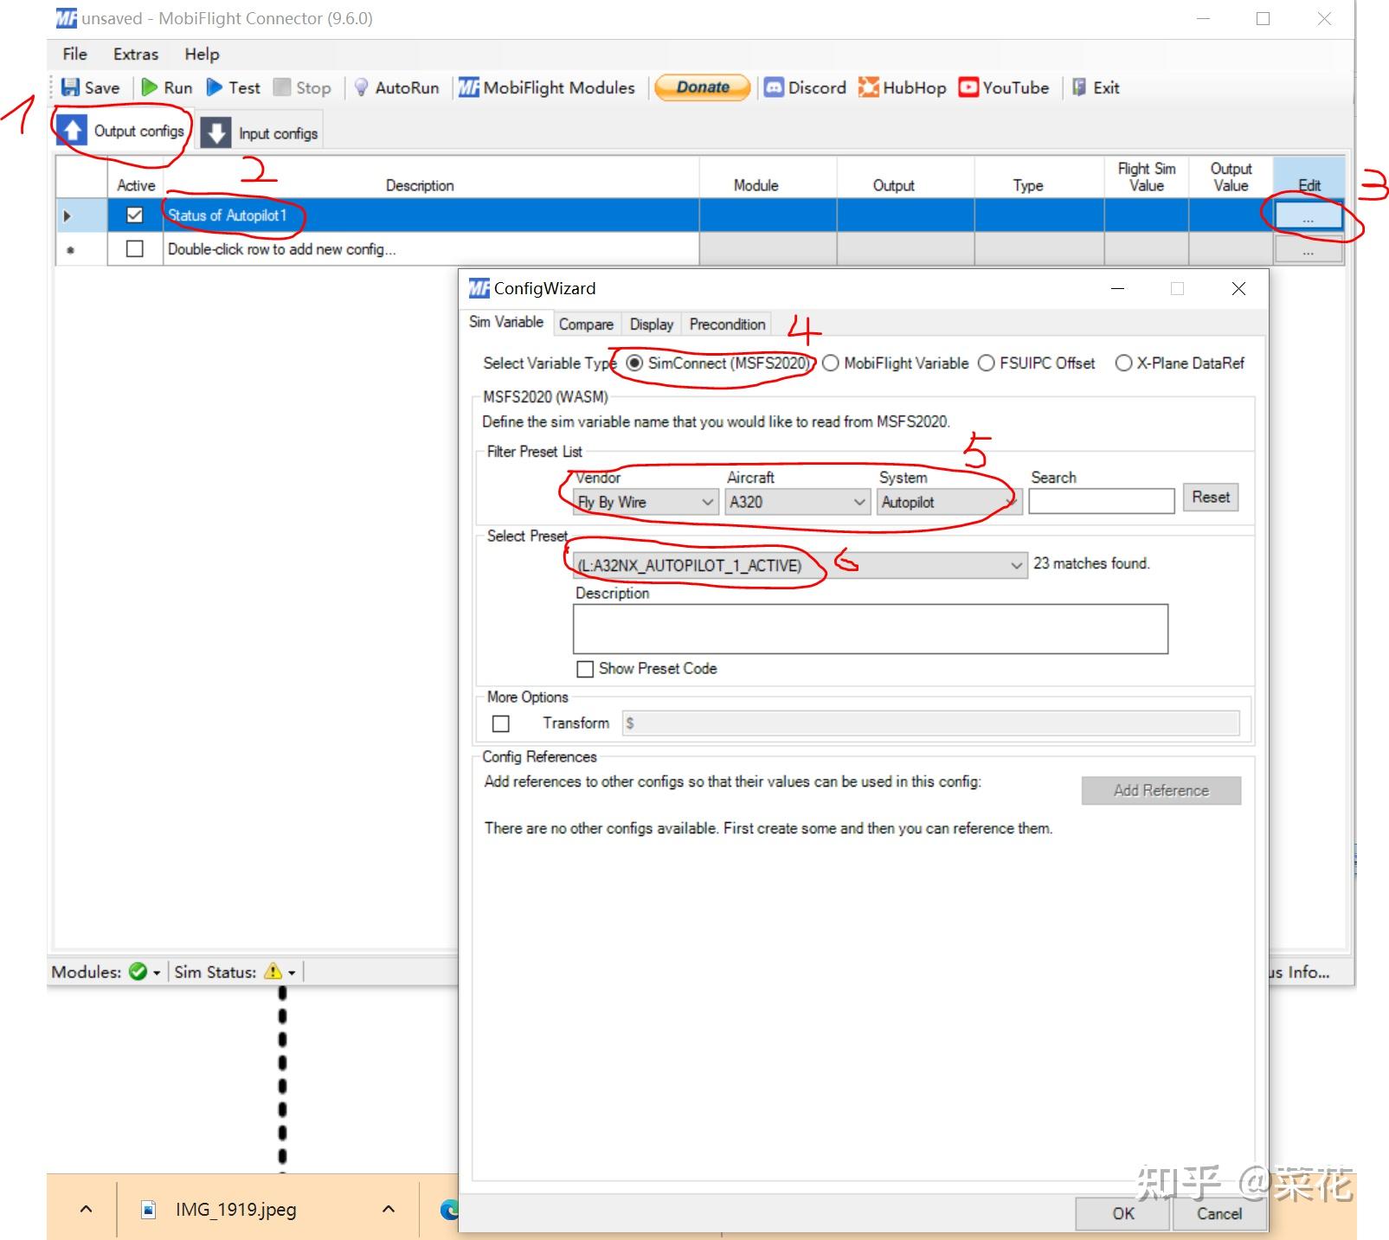Open YouTube link in toolbar
The image size is (1389, 1240).
click(1004, 87)
